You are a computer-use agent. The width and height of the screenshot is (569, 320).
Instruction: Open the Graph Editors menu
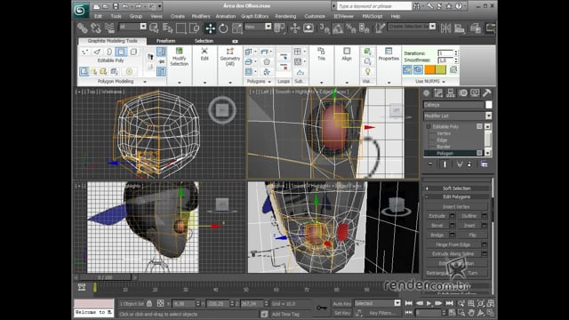(x=255, y=16)
